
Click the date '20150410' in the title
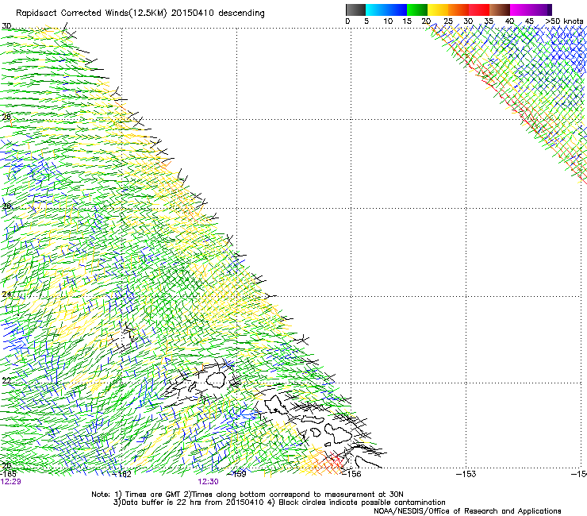[x=193, y=13]
